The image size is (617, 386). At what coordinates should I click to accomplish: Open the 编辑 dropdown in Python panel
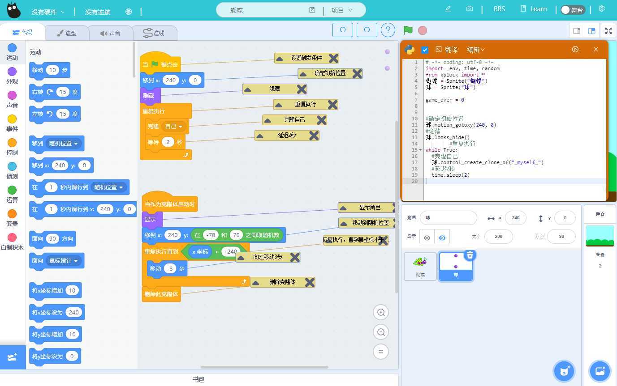(476, 50)
